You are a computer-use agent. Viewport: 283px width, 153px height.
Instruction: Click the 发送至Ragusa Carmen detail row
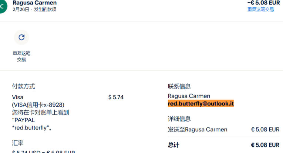(223, 130)
